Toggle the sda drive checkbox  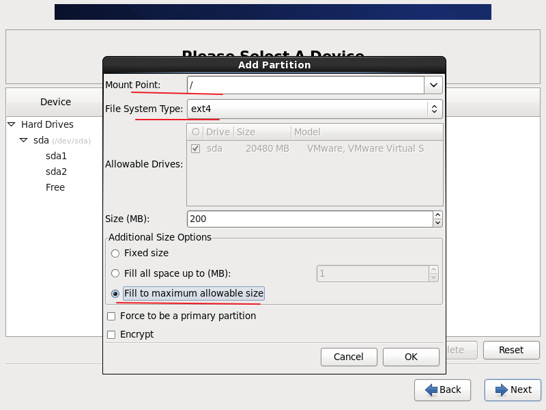tap(196, 149)
